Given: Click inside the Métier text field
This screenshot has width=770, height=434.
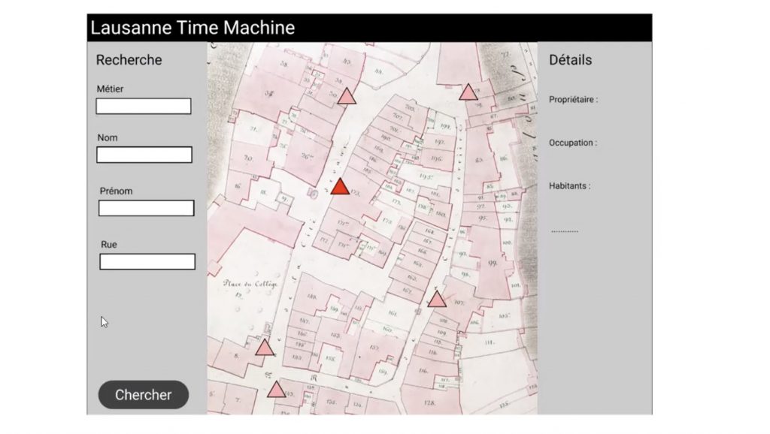Looking at the screenshot, I should coord(144,107).
